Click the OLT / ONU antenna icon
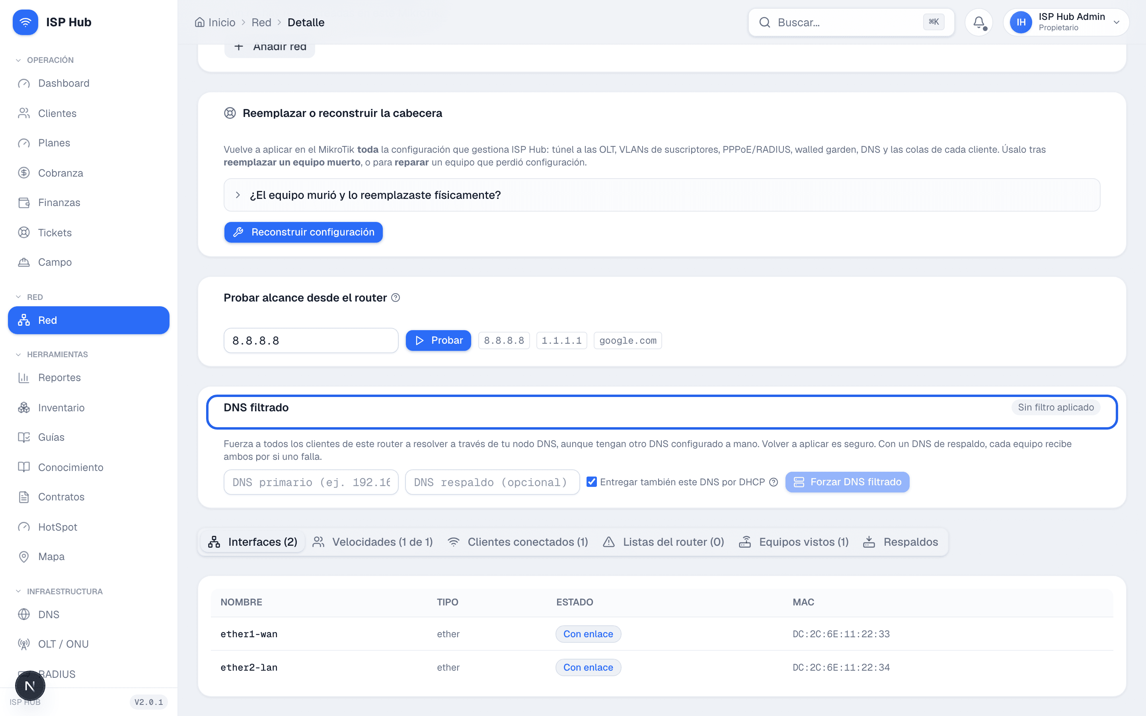 (x=24, y=644)
